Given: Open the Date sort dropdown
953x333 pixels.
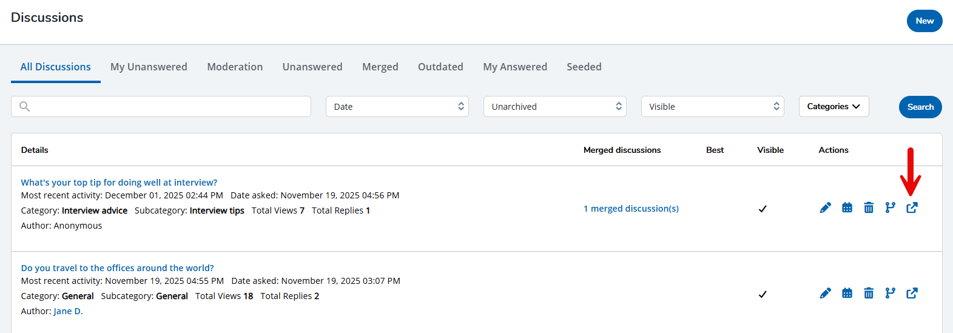Looking at the screenshot, I should click(397, 107).
